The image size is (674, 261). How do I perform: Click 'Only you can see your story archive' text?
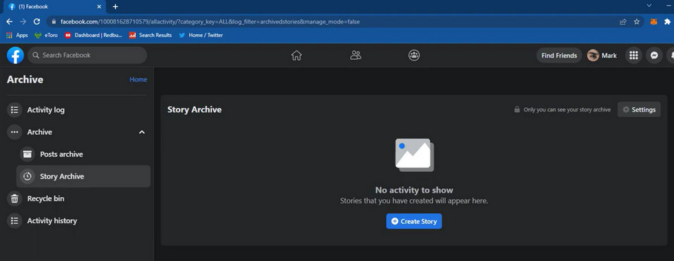pyautogui.click(x=567, y=109)
